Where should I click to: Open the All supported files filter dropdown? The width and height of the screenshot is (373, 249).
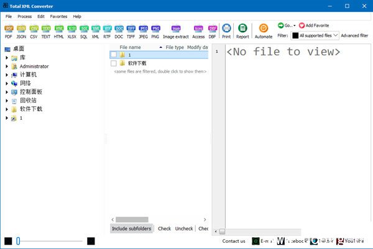tap(315, 35)
